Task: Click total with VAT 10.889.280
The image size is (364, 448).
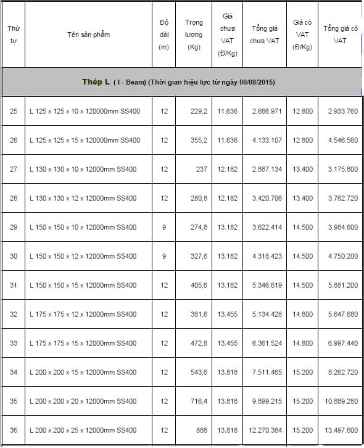Action: [x=341, y=401]
